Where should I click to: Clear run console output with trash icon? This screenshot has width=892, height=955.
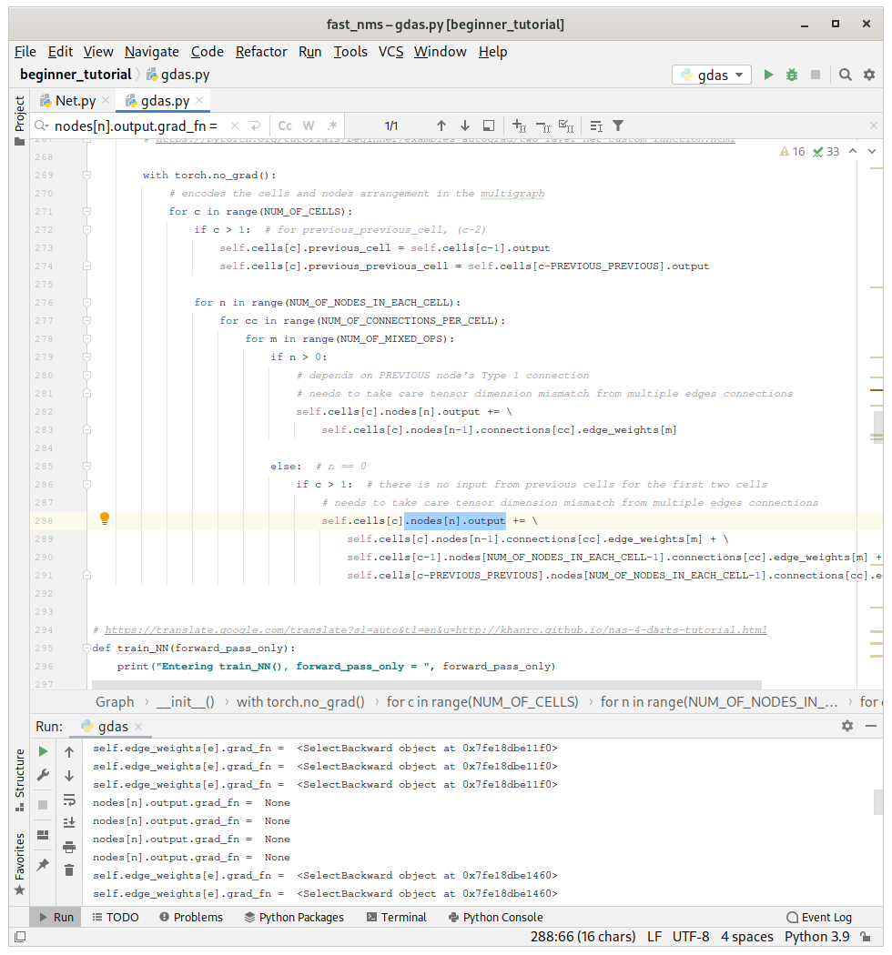(69, 870)
